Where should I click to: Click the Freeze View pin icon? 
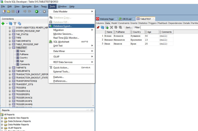(x=98, y=27)
